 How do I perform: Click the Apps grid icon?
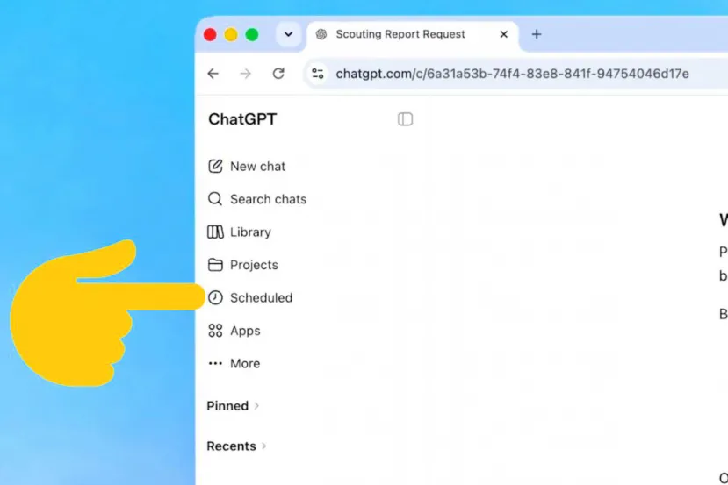(x=215, y=331)
